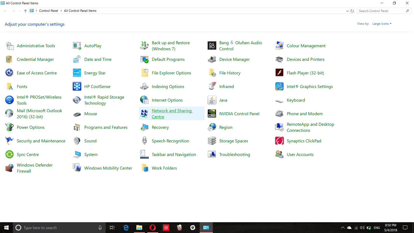Open the recent locations dropdown arrow
Screen dimensions: 414x233
tap(20, 11)
